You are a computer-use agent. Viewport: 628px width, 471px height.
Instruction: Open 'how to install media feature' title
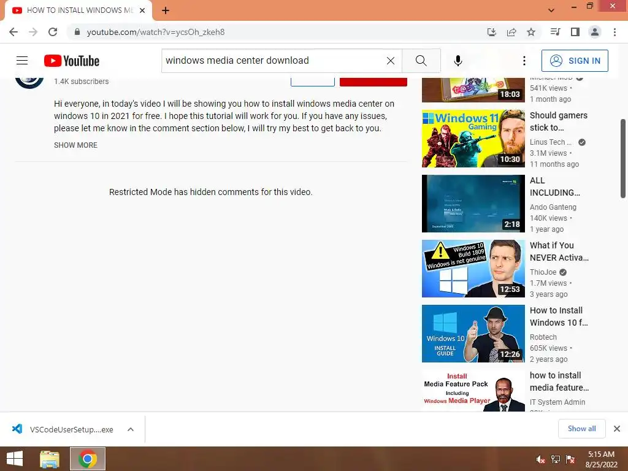click(x=559, y=381)
